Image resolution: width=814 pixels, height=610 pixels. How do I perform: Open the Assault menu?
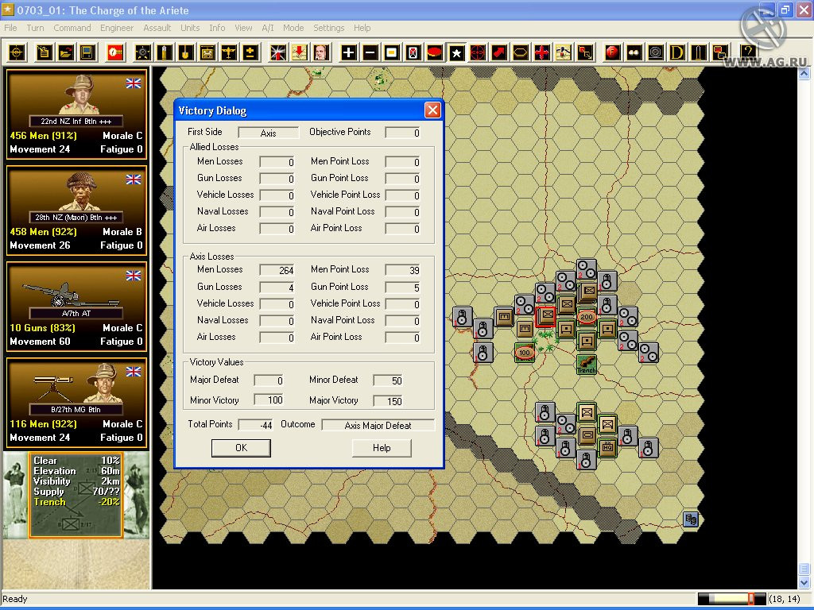tap(157, 28)
